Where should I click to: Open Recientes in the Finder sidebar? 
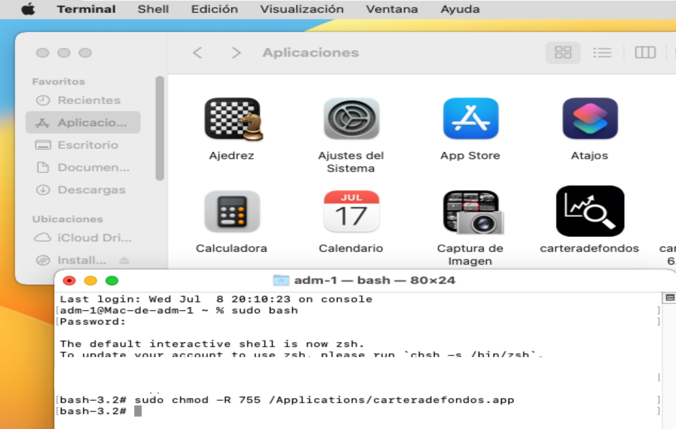pyautogui.click(x=83, y=100)
